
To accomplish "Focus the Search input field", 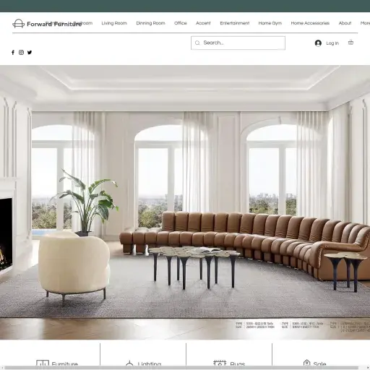I will pos(238,43).
